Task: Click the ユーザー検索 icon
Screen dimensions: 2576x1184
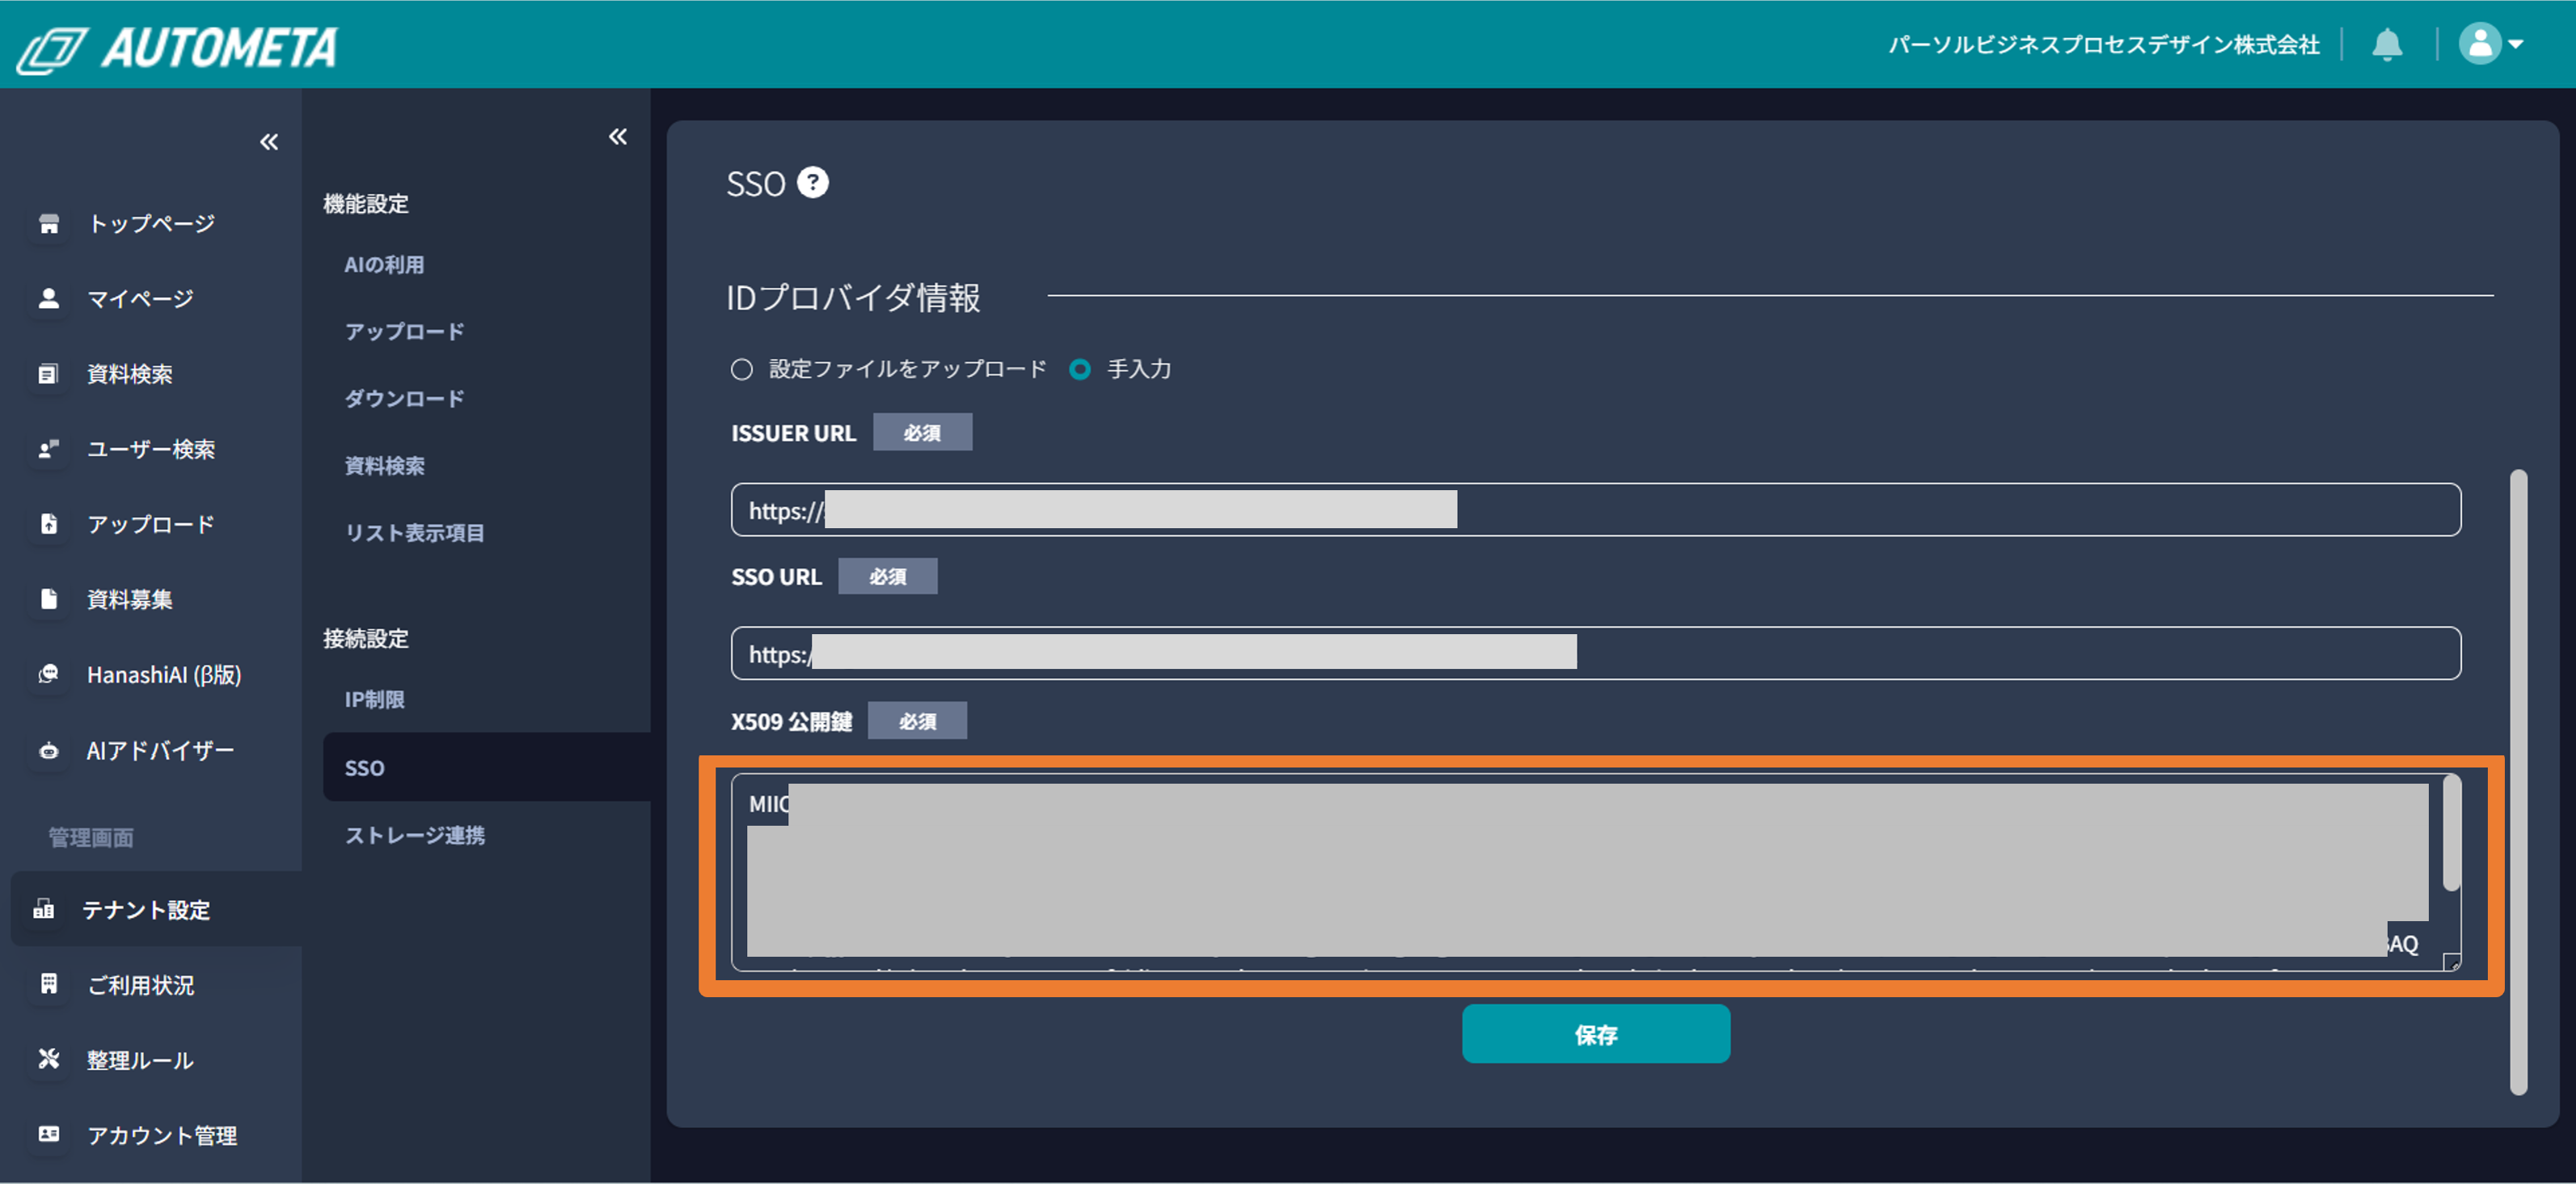Action: [48, 449]
